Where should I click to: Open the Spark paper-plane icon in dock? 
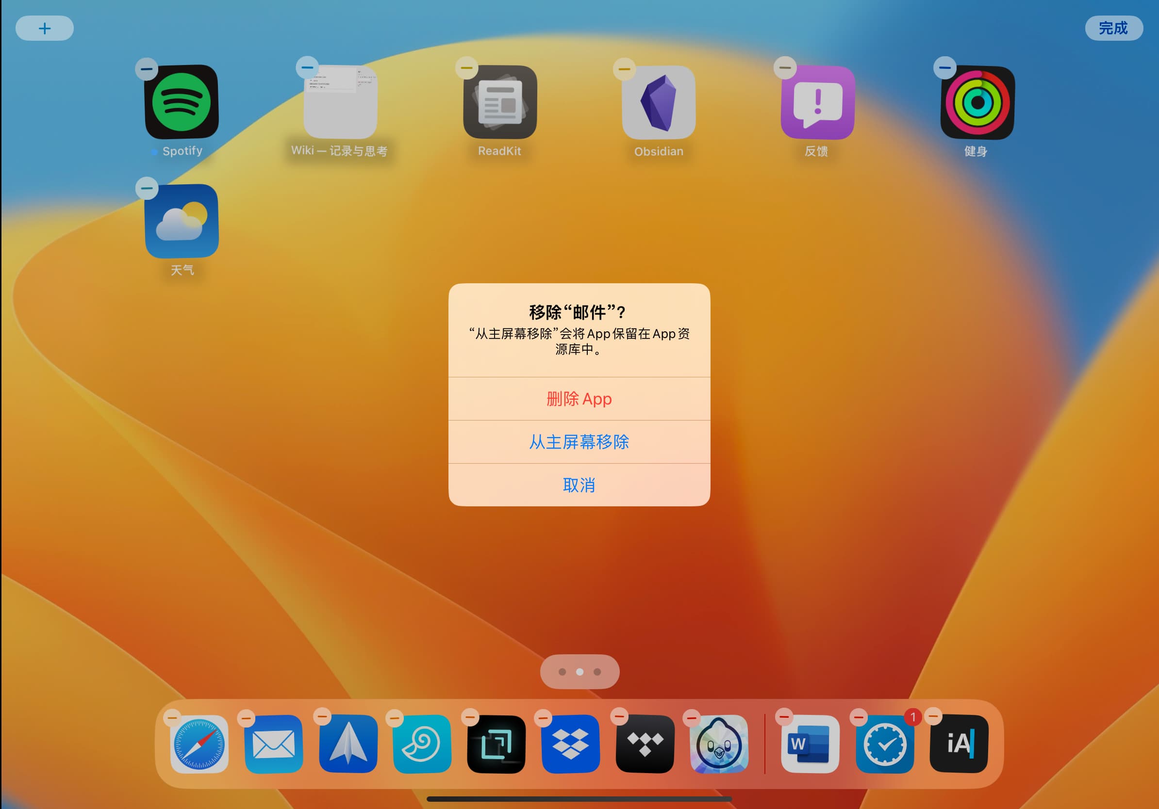[348, 744]
